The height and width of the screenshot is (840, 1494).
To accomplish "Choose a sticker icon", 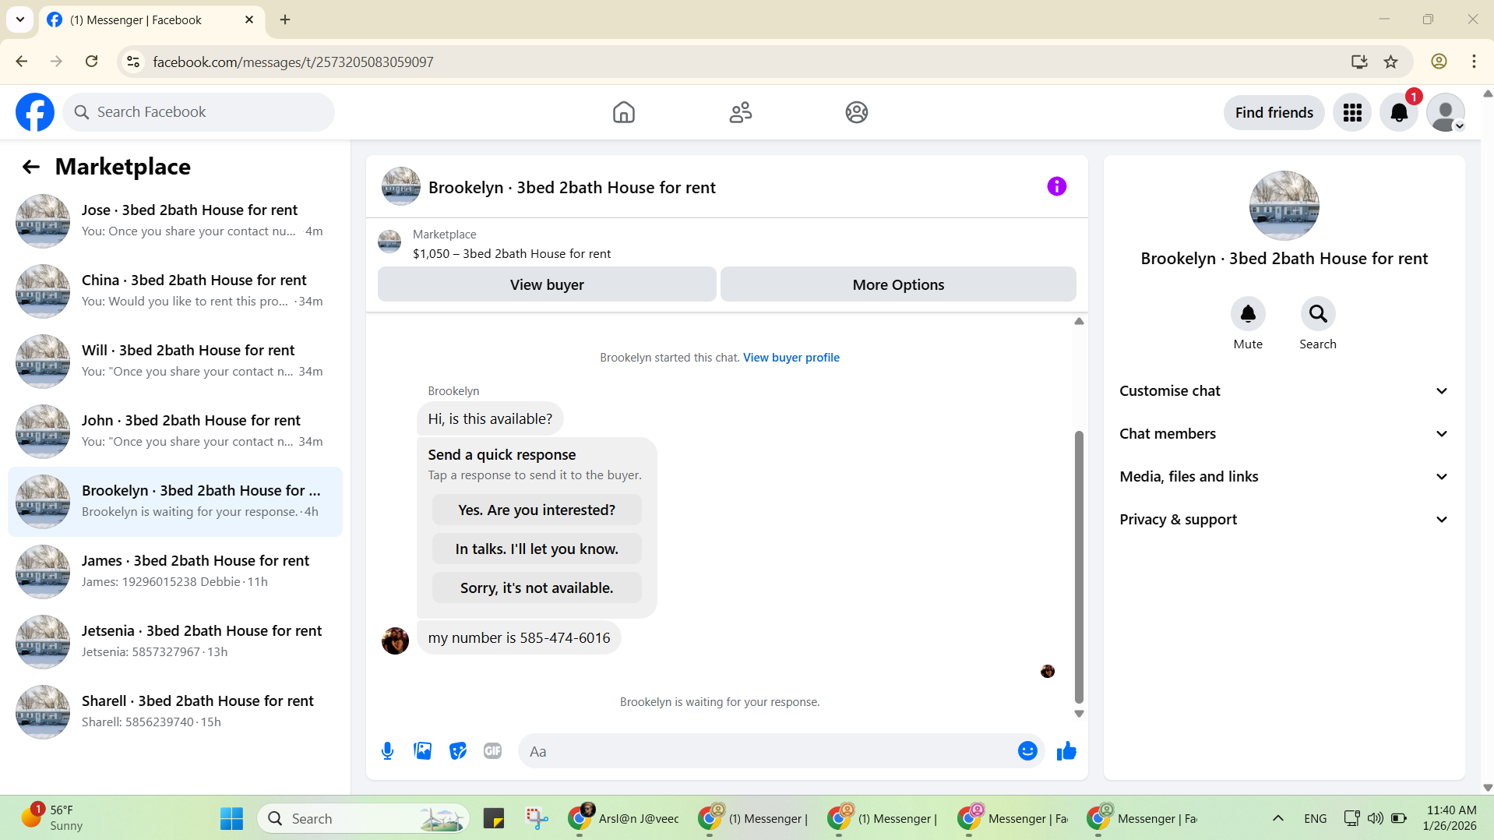I will [x=458, y=751].
